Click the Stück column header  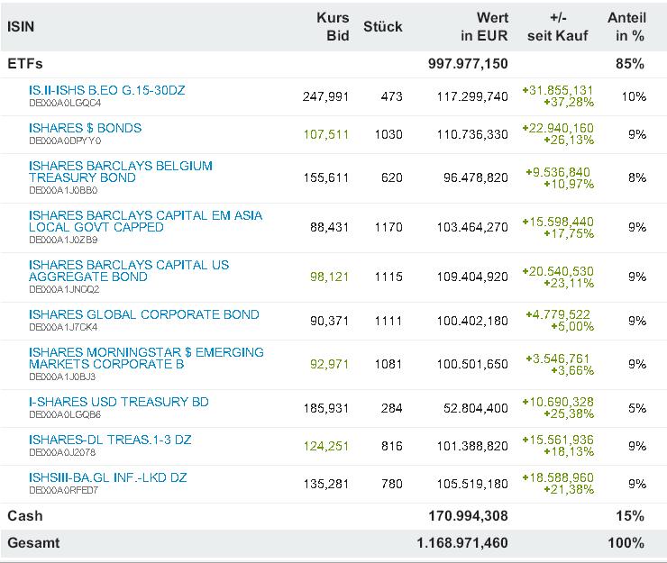(383, 26)
